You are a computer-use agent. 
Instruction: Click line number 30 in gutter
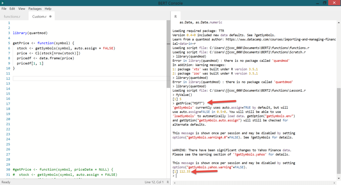click(8, 169)
